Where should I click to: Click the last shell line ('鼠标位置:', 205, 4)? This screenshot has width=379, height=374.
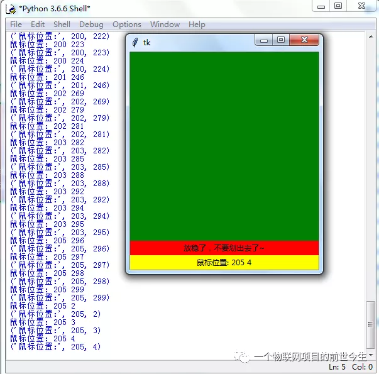coord(55,347)
